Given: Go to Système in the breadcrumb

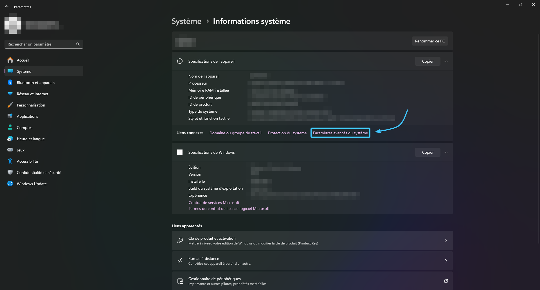Looking at the screenshot, I should click(x=186, y=21).
